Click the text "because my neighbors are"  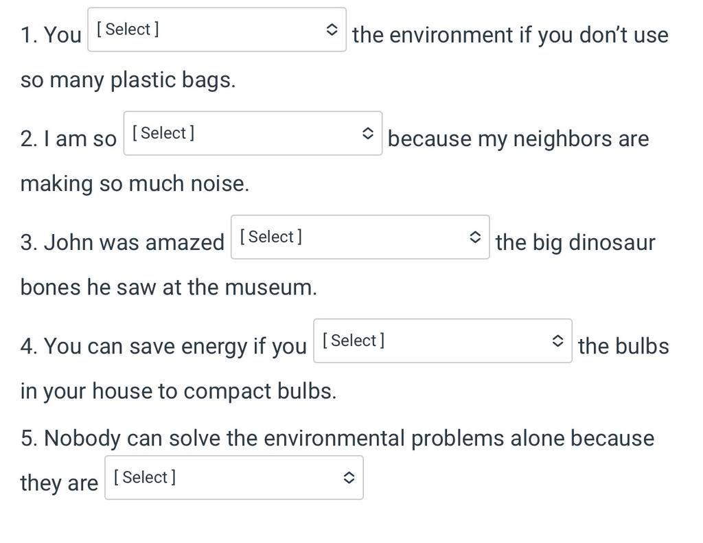point(518,139)
